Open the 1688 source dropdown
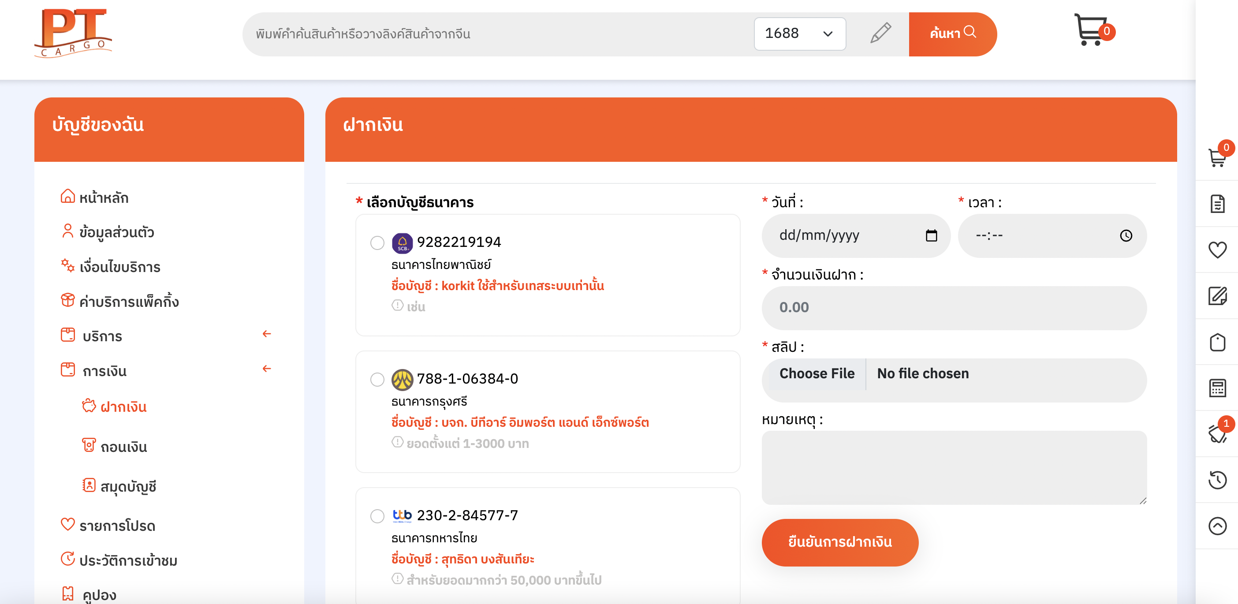 pos(800,34)
